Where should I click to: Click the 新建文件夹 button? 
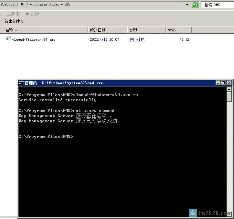pos(14,22)
